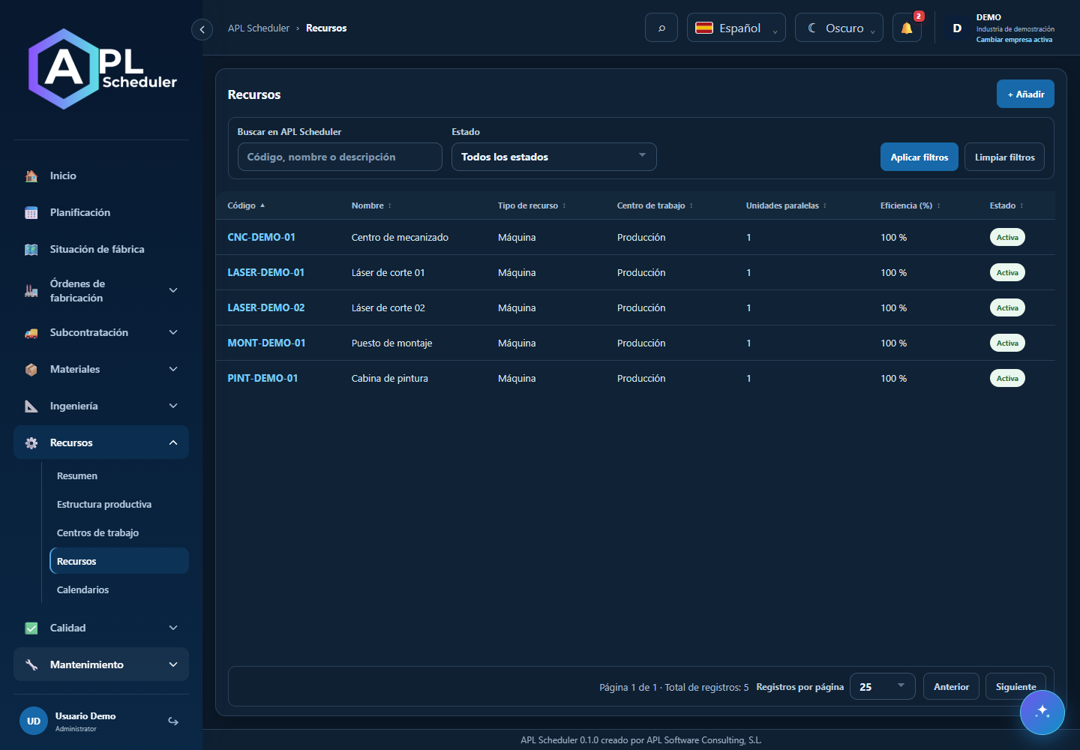Screen dimensions: 1080x750
Task: Click the Órdenes de fabricación factory icon
Action: pos(31,290)
